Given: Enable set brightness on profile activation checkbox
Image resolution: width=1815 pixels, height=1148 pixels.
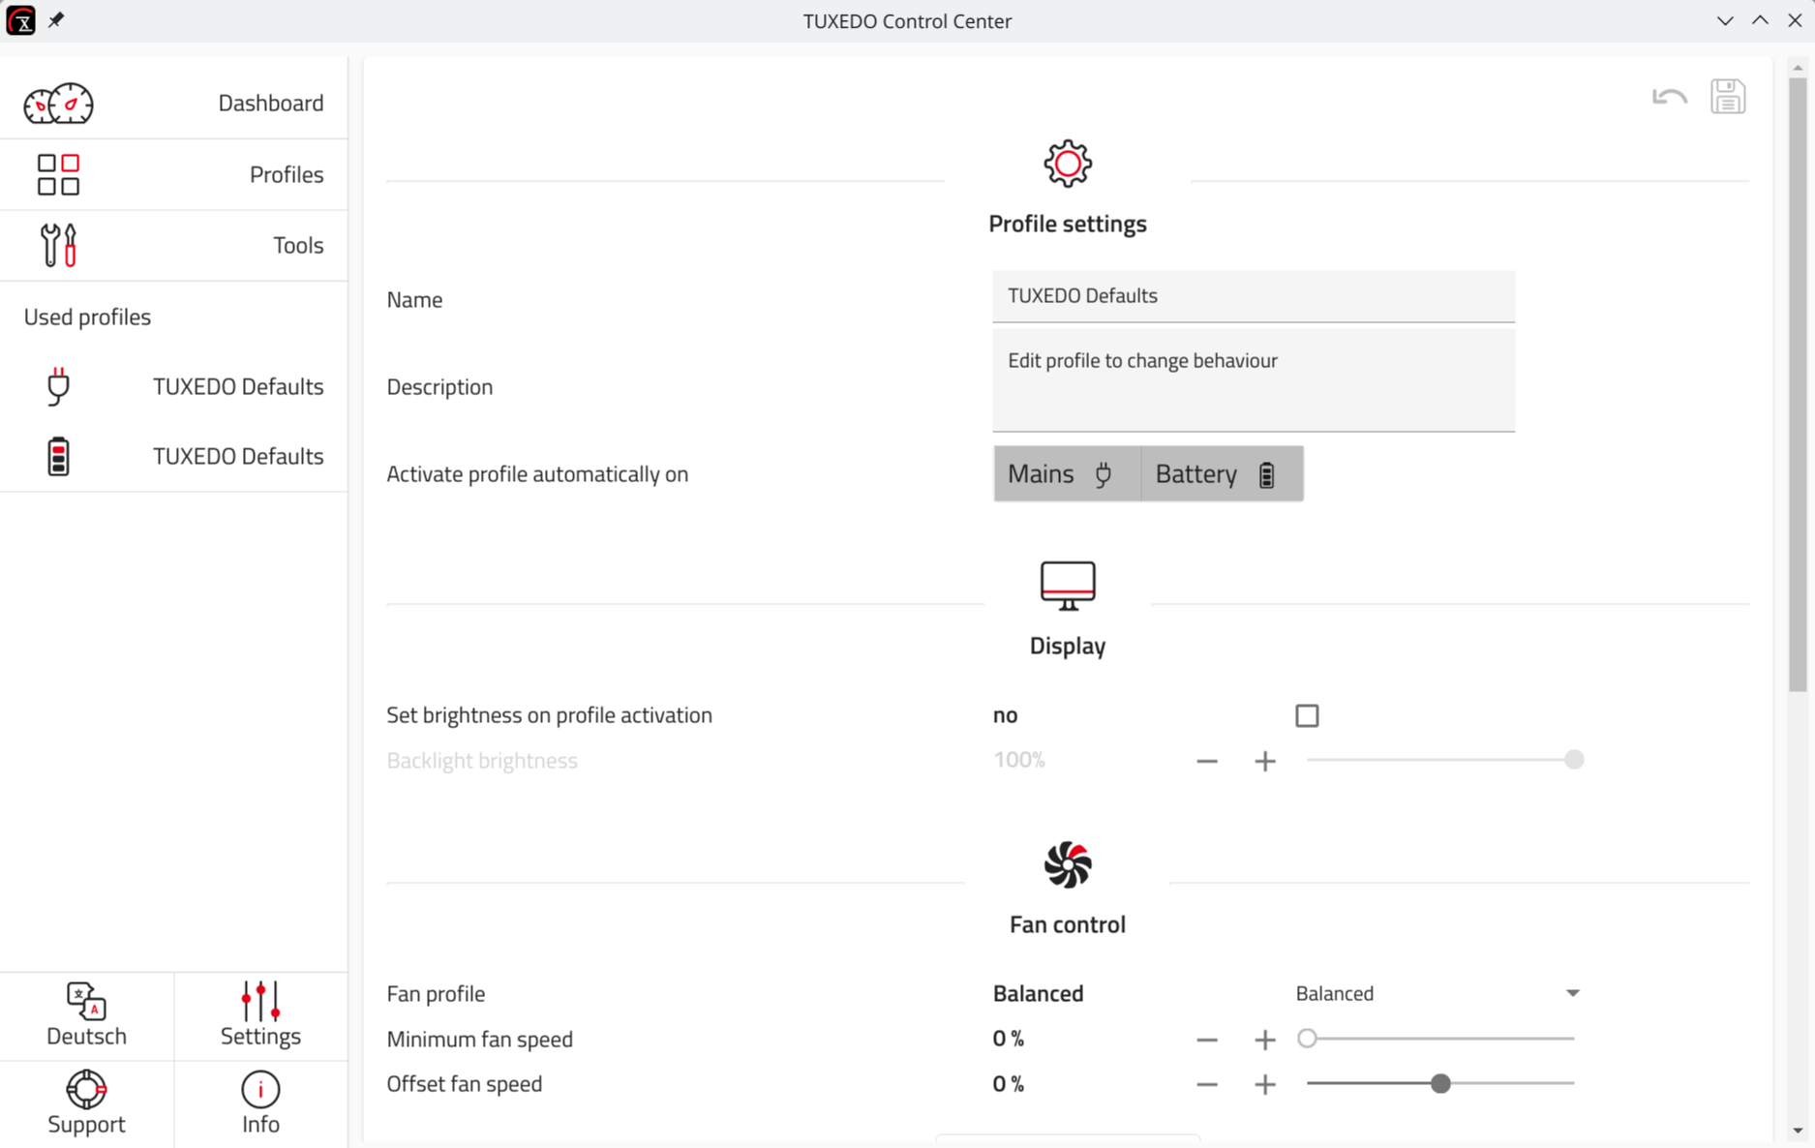Looking at the screenshot, I should tap(1307, 715).
